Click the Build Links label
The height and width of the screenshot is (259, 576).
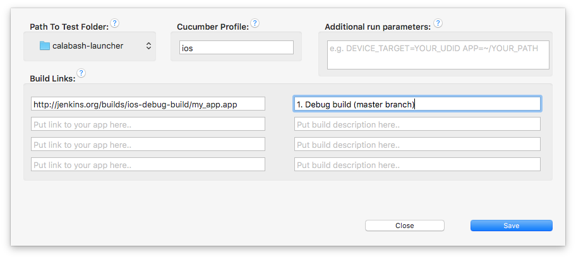(x=52, y=78)
